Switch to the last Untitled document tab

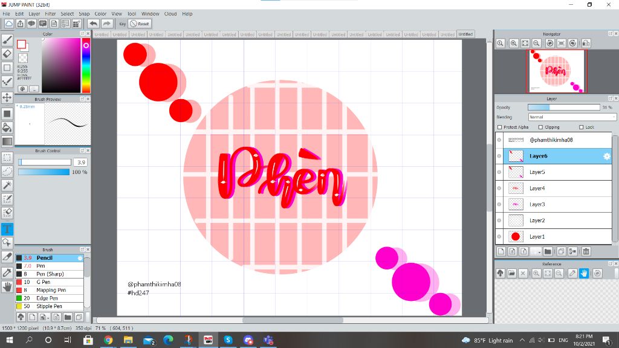(x=465, y=34)
